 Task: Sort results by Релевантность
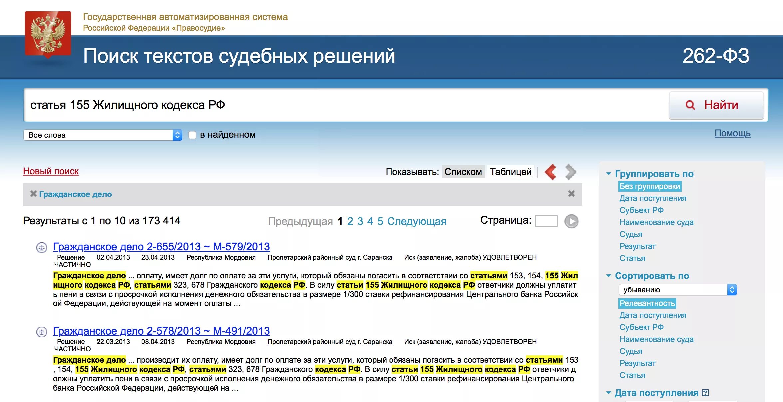coord(647,303)
